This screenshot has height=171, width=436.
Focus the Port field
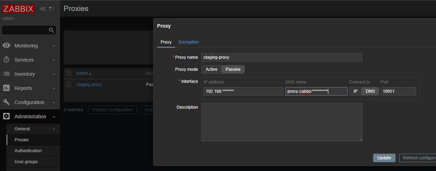[x=398, y=91]
